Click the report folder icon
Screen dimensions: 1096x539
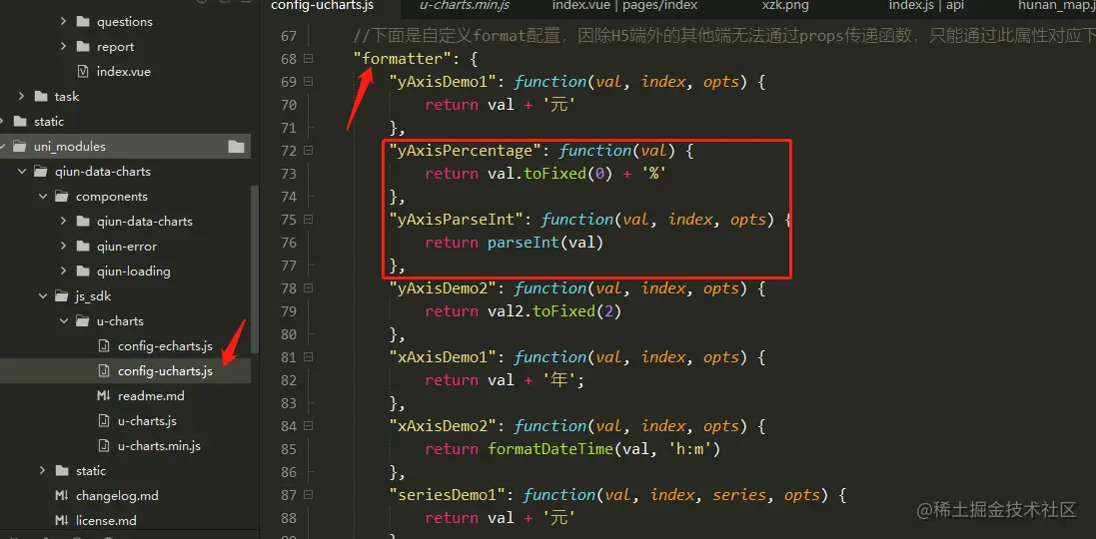[x=83, y=47]
